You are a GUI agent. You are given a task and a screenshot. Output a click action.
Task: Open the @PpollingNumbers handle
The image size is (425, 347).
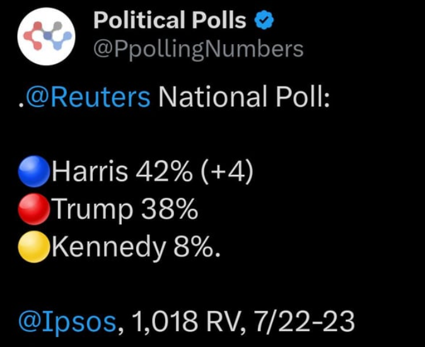click(x=199, y=50)
